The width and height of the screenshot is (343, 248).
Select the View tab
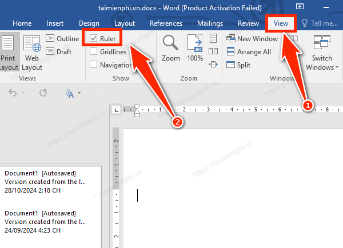pyautogui.click(x=281, y=23)
